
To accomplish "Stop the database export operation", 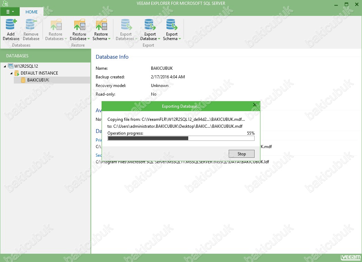I will coord(241,154).
